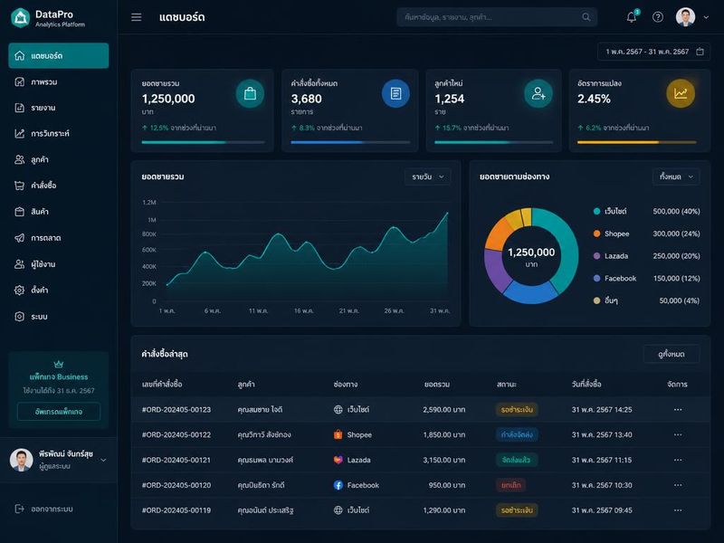Click the calendar icon in date range
Viewport: 724px width, 543px height.
pos(700,52)
